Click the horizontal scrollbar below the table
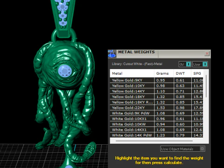This screenshot has width=224, height=168. (x=154, y=141)
